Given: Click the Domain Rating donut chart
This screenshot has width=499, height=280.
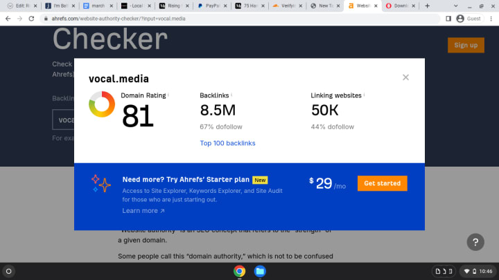Looking at the screenshot, I should click(102, 104).
